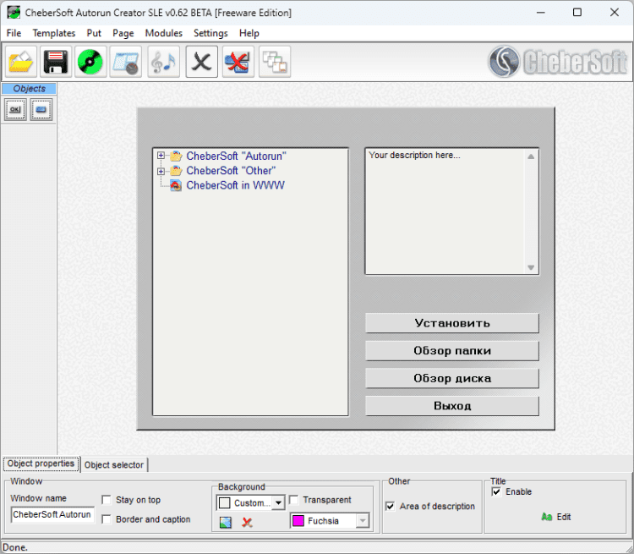Click the CheberSoft logo in toolbar

click(x=558, y=62)
